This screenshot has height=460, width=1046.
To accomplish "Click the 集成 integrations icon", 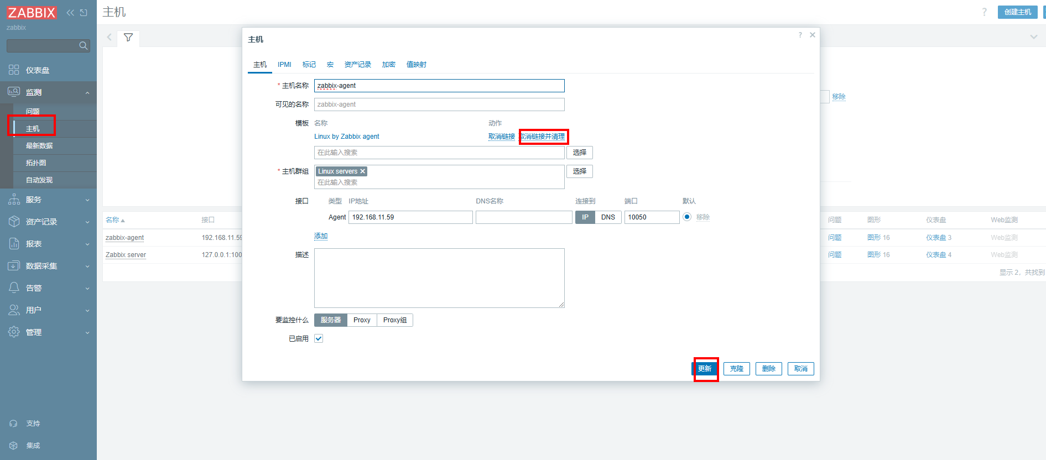I will click(x=14, y=446).
